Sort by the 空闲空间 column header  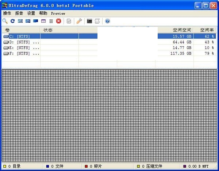[x=176, y=30]
